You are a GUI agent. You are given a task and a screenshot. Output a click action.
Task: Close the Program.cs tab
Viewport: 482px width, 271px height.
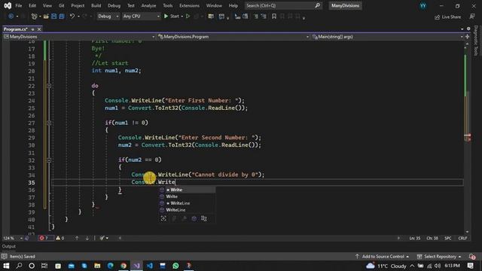pyautogui.click(x=39, y=29)
